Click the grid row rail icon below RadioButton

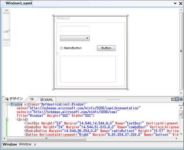(58, 53)
